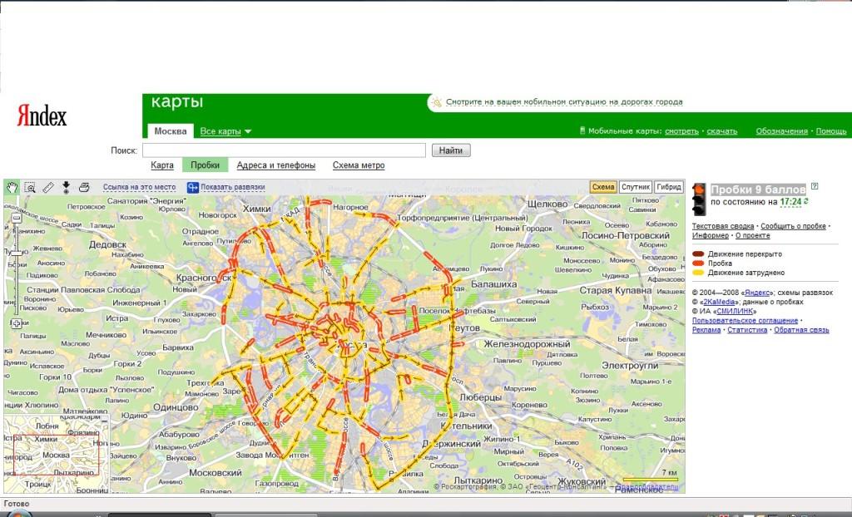Open the Обозначения link
852x517 pixels.
point(782,130)
